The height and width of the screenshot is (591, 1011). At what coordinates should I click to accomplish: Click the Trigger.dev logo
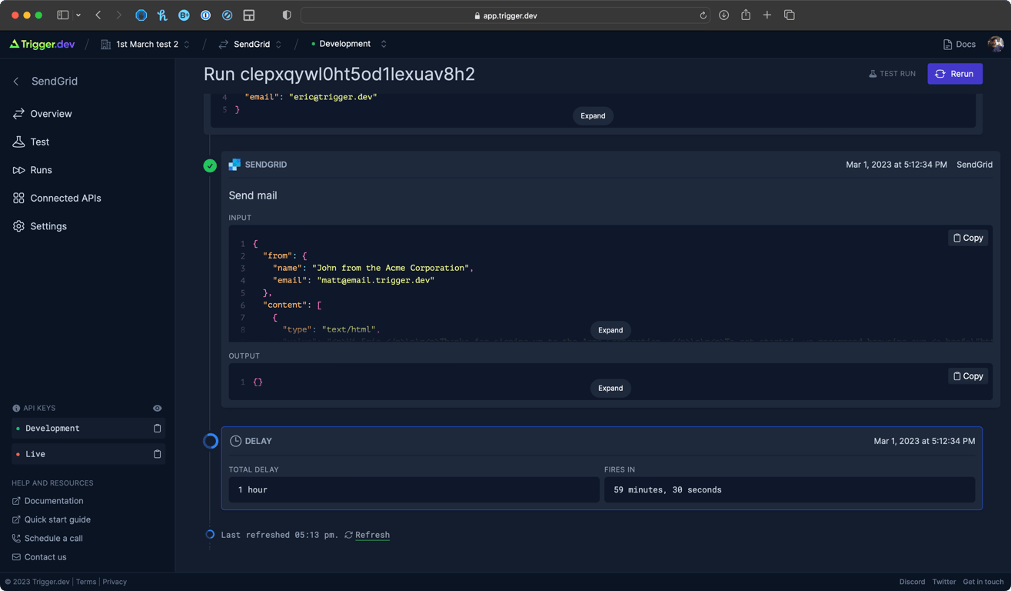tap(42, 44)
